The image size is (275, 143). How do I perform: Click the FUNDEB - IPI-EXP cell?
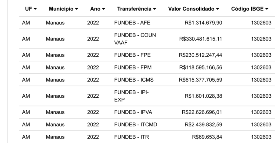point(132,96)
